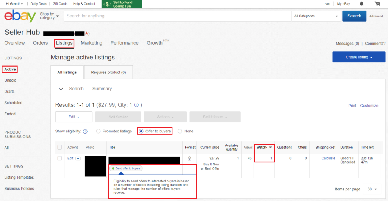This screenshot has width=388, height=201.
Task: Click the Time left column header
Action: (x=367, y=147)
